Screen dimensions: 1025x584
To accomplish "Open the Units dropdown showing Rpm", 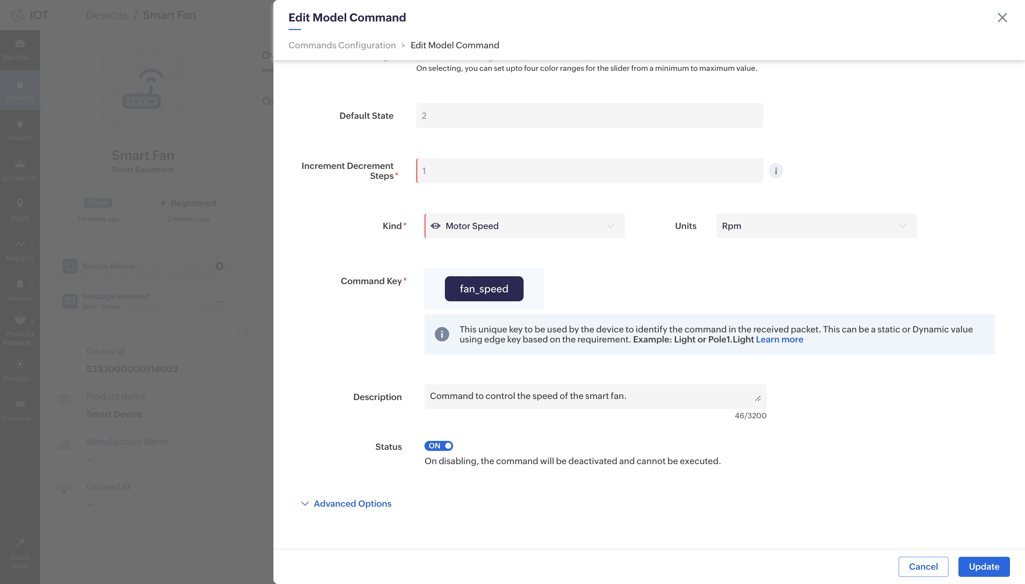I will click(816, 226).
